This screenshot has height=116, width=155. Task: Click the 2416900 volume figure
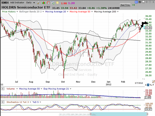[114, 8]
